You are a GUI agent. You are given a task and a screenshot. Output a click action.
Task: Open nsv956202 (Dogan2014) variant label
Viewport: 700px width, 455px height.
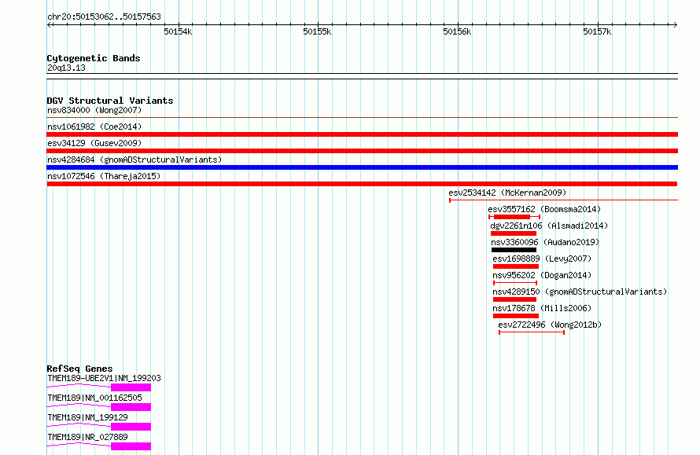(x=542, y=275)
